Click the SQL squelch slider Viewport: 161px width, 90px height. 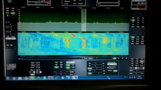click(x=11, y=48)
